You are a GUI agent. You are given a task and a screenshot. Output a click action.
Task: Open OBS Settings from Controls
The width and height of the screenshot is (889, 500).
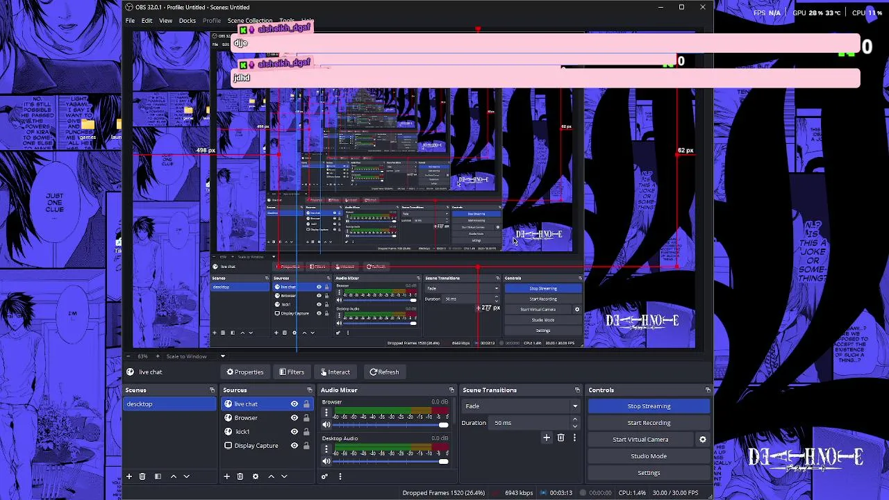[649, 473]
